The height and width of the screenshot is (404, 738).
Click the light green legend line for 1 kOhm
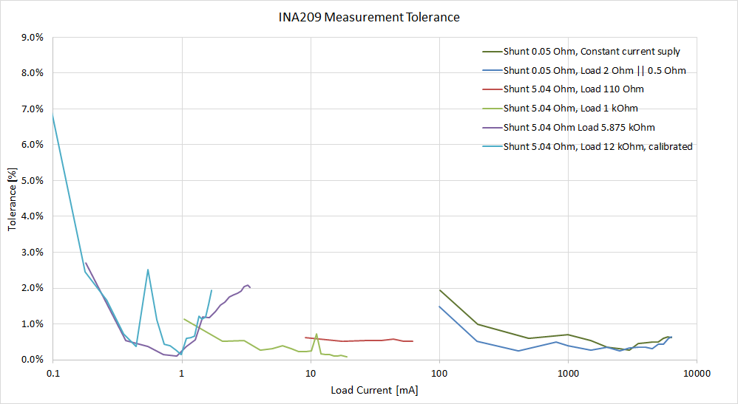click(x=492, y=109)
